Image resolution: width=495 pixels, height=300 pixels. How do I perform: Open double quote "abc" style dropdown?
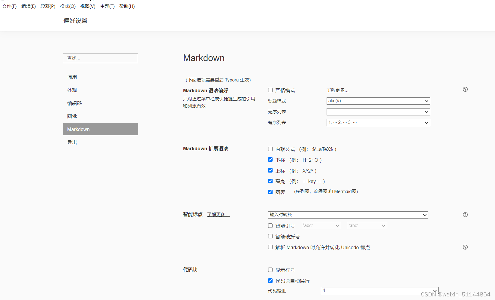point(321,225)
